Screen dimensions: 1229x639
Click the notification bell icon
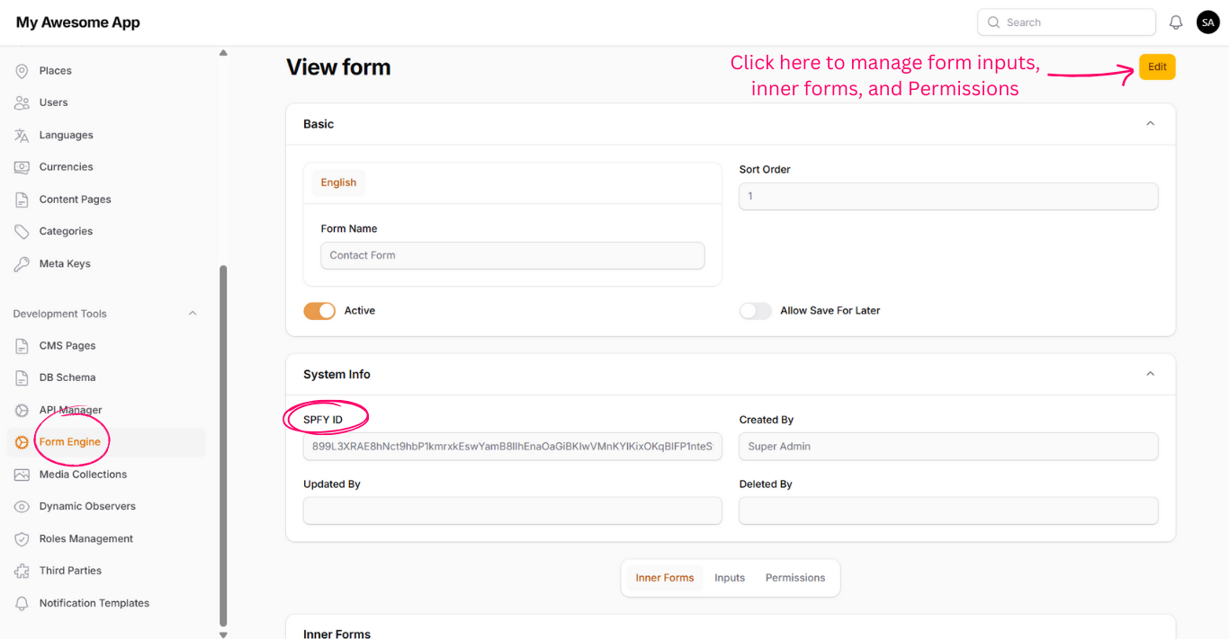click(x=1176, y=22)
